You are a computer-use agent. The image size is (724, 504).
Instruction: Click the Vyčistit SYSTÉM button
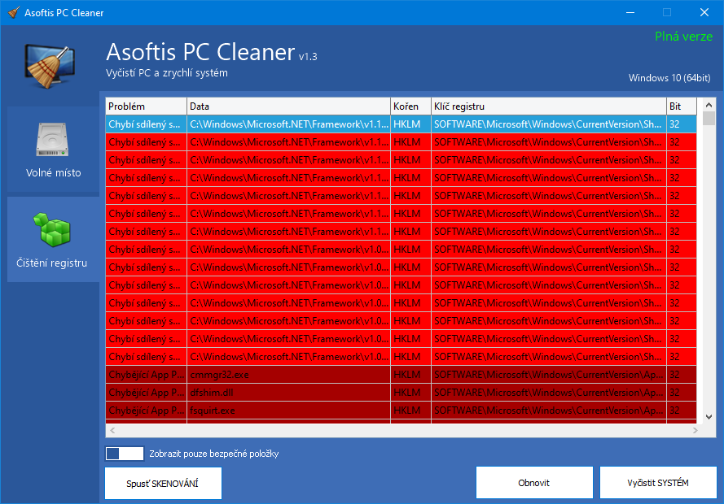[658, 483]
